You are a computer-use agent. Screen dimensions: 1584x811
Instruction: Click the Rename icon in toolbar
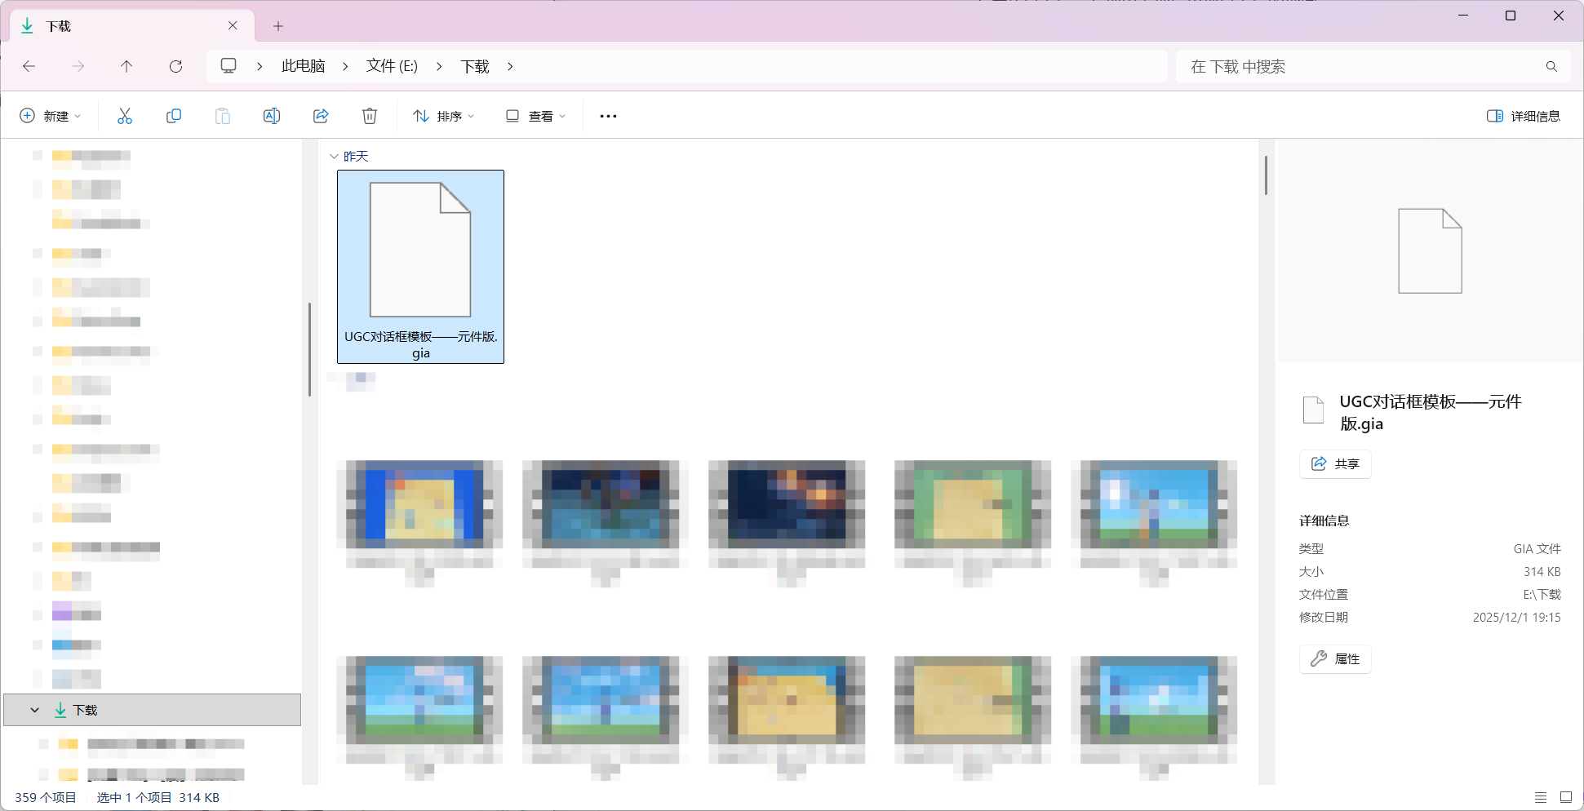[x=272, y=116]
